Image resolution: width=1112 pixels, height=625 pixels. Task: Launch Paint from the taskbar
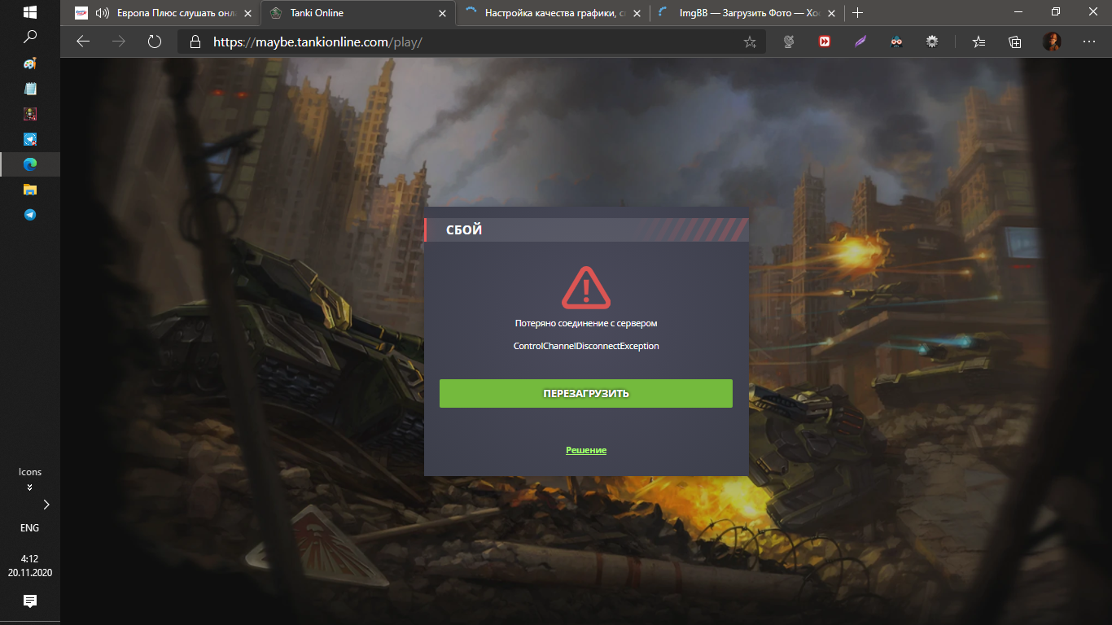(30, 63)
